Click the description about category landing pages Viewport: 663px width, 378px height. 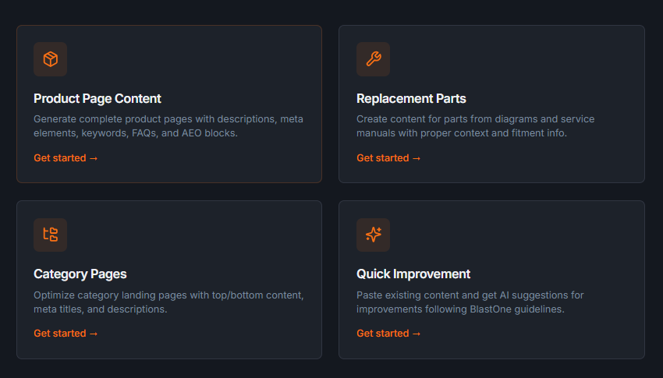[x=168, y=302]
